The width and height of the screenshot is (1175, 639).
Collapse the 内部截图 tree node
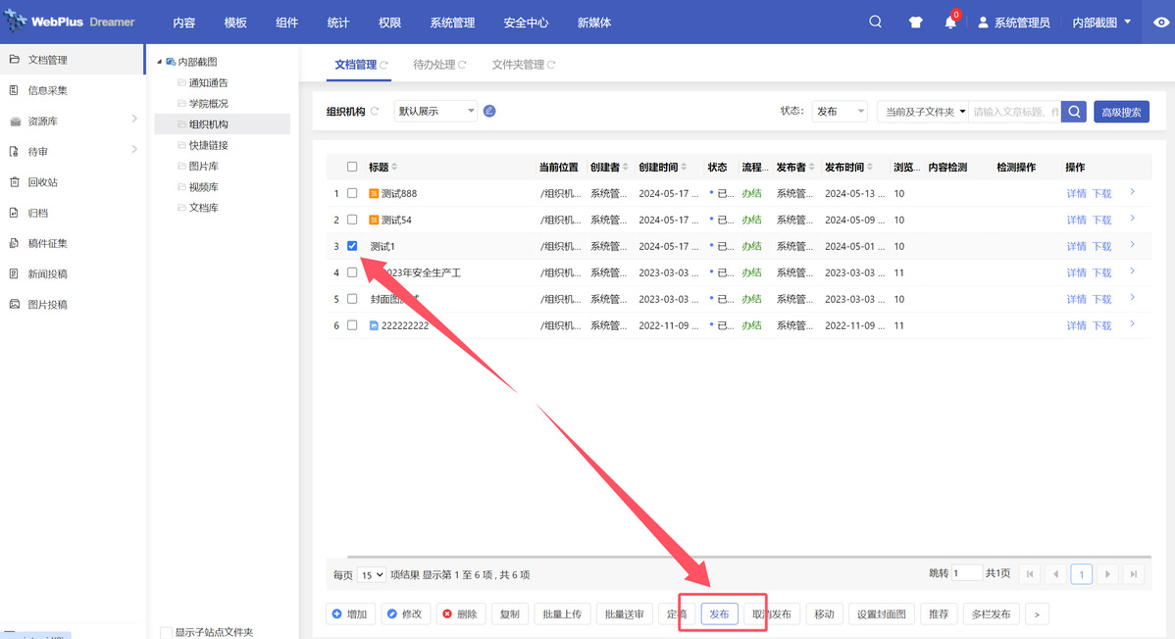pos(159,62)
